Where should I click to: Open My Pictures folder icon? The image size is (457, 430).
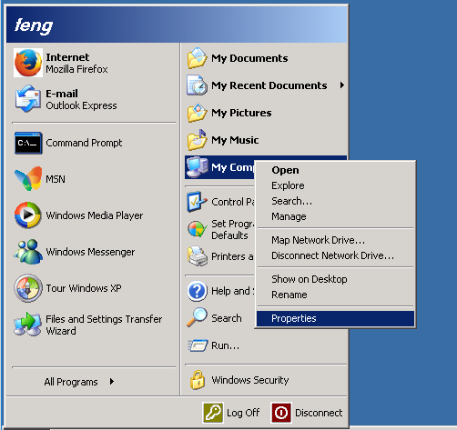[198, 113]
